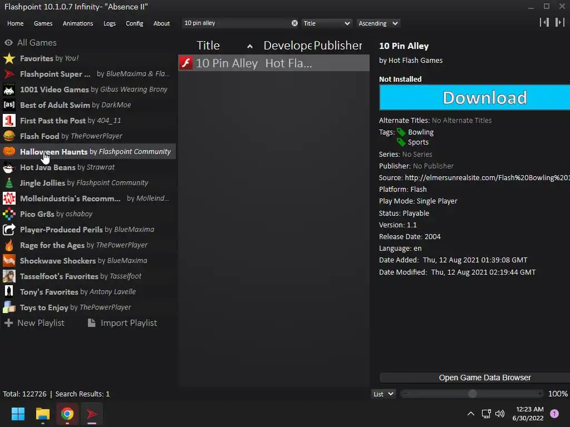Image resolution: width=570 pixels, height=427 pixels.
Task: Click the Tasselfoot's Favorites avatar icon
Action: pyautogui.click(x=9, y=276)
